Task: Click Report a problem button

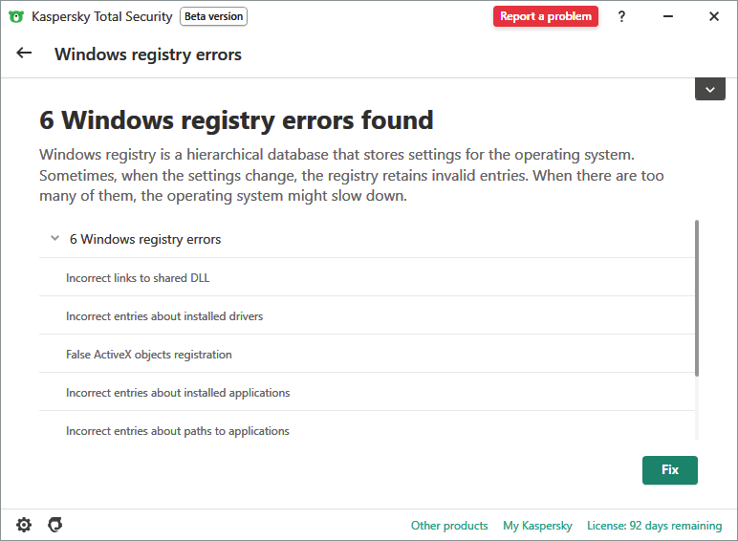Action: click(546, 16)
